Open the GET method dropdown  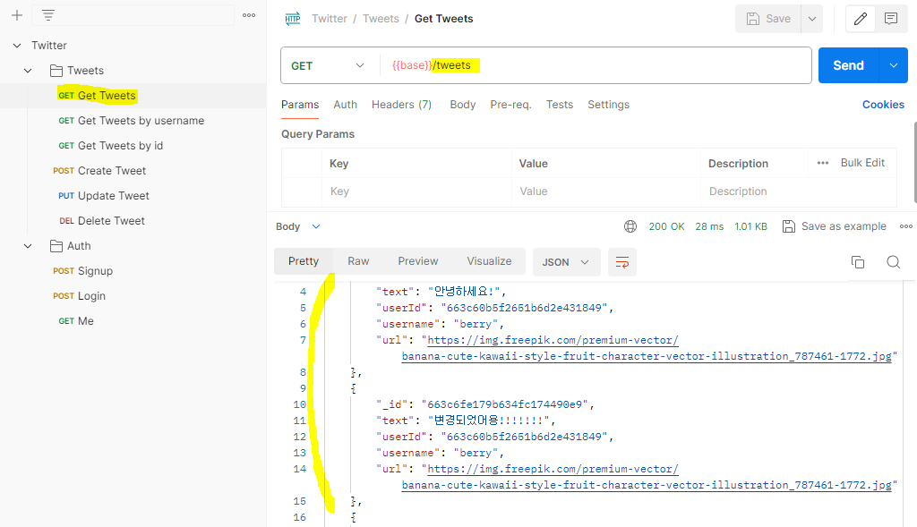pyautogui.click(x=328, y=65)
